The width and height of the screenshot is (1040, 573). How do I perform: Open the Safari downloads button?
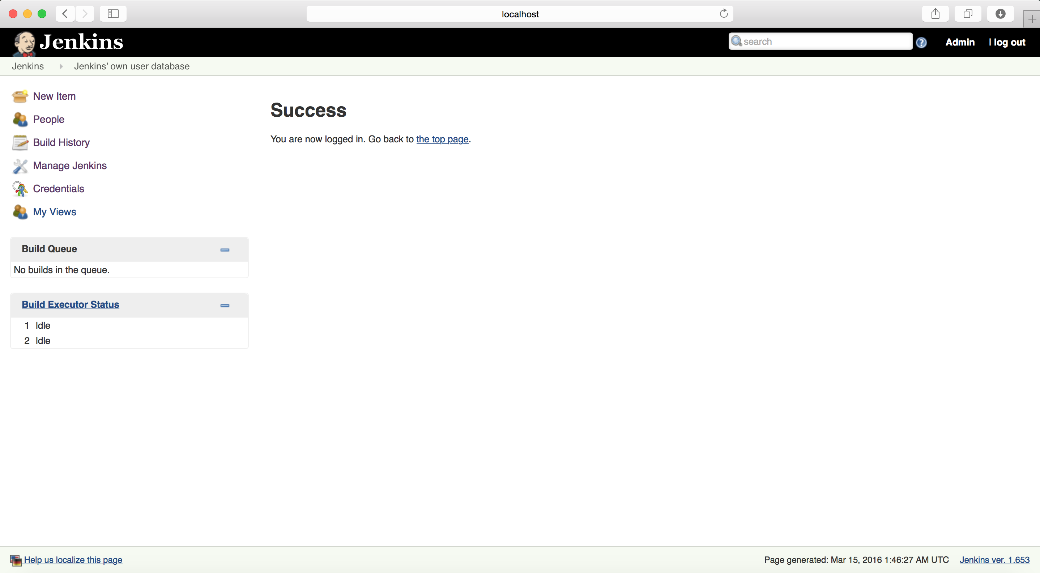coord(1000,14)
